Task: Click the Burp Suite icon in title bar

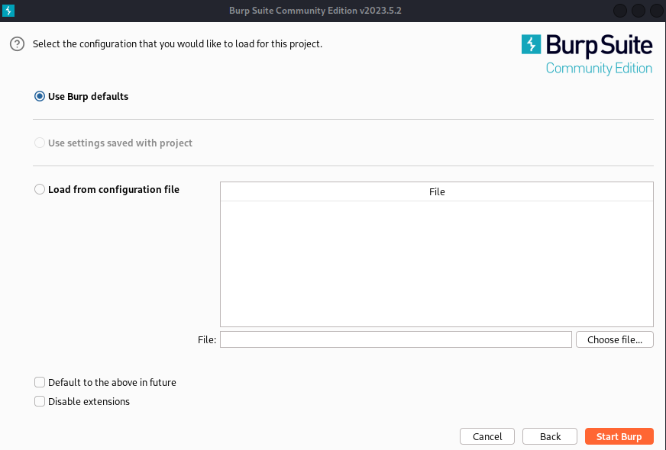Action: tap(8, 11)
